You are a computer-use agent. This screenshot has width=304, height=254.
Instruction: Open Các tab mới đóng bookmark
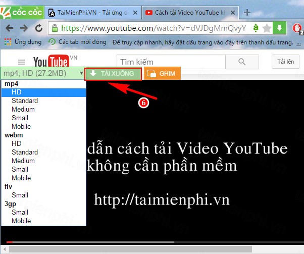tap(77, 42)
